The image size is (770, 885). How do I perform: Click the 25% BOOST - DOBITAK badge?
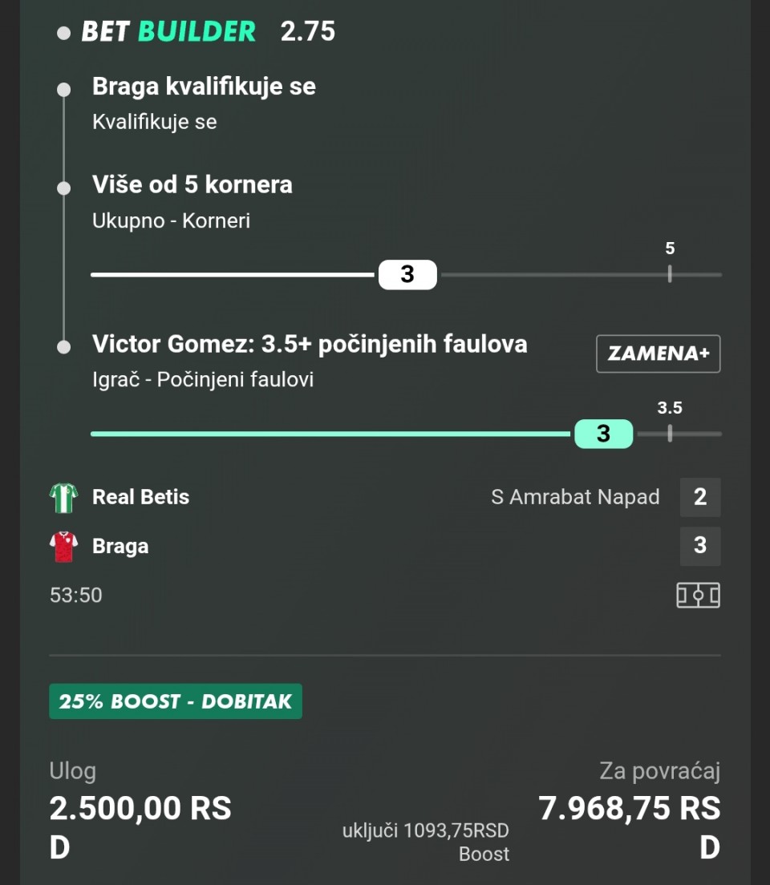pyautogui.click(x=176, y=701)
